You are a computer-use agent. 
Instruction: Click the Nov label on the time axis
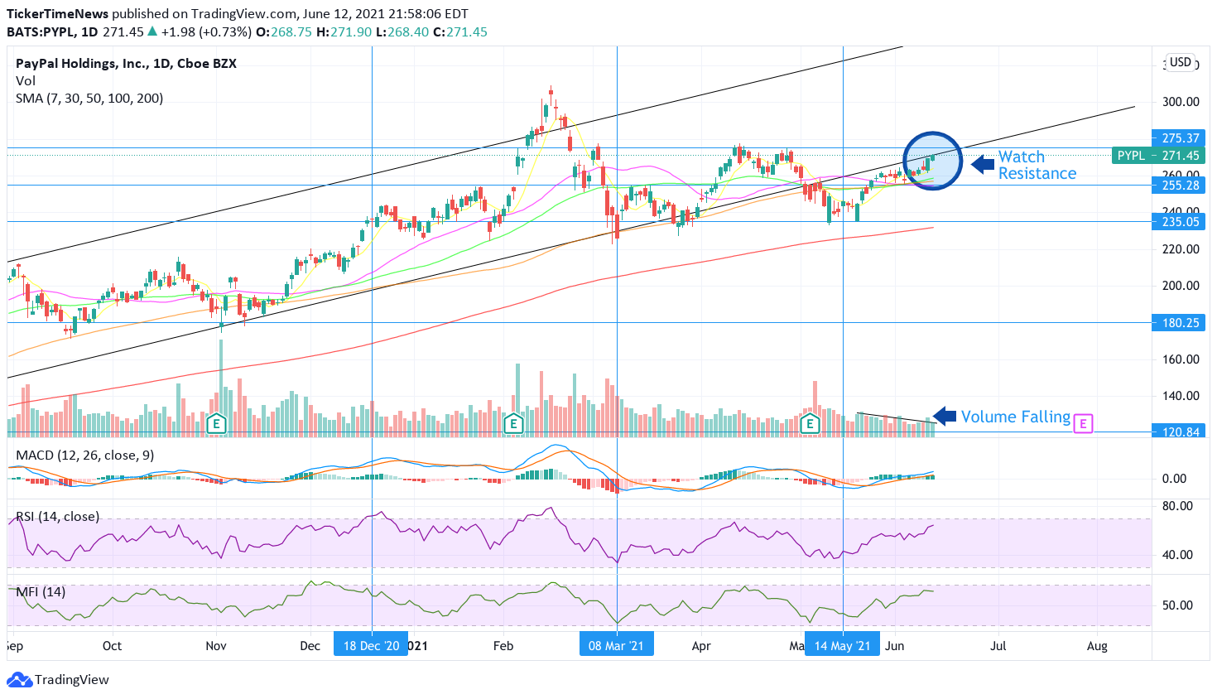click(x=216, y=646)
